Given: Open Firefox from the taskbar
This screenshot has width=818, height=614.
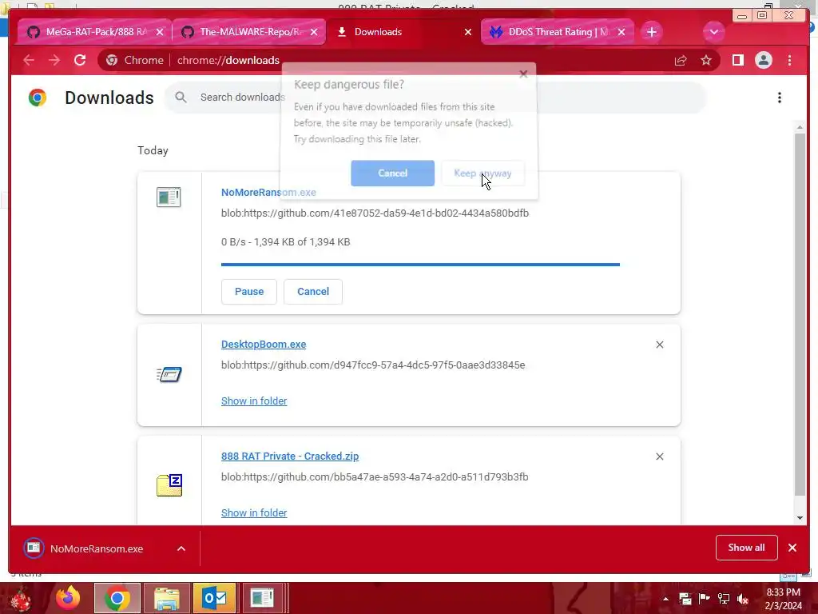Looking at the screenshot, I should [68, 598].
